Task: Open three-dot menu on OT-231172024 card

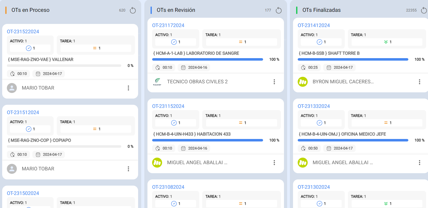Action: [x=274, y=82]
